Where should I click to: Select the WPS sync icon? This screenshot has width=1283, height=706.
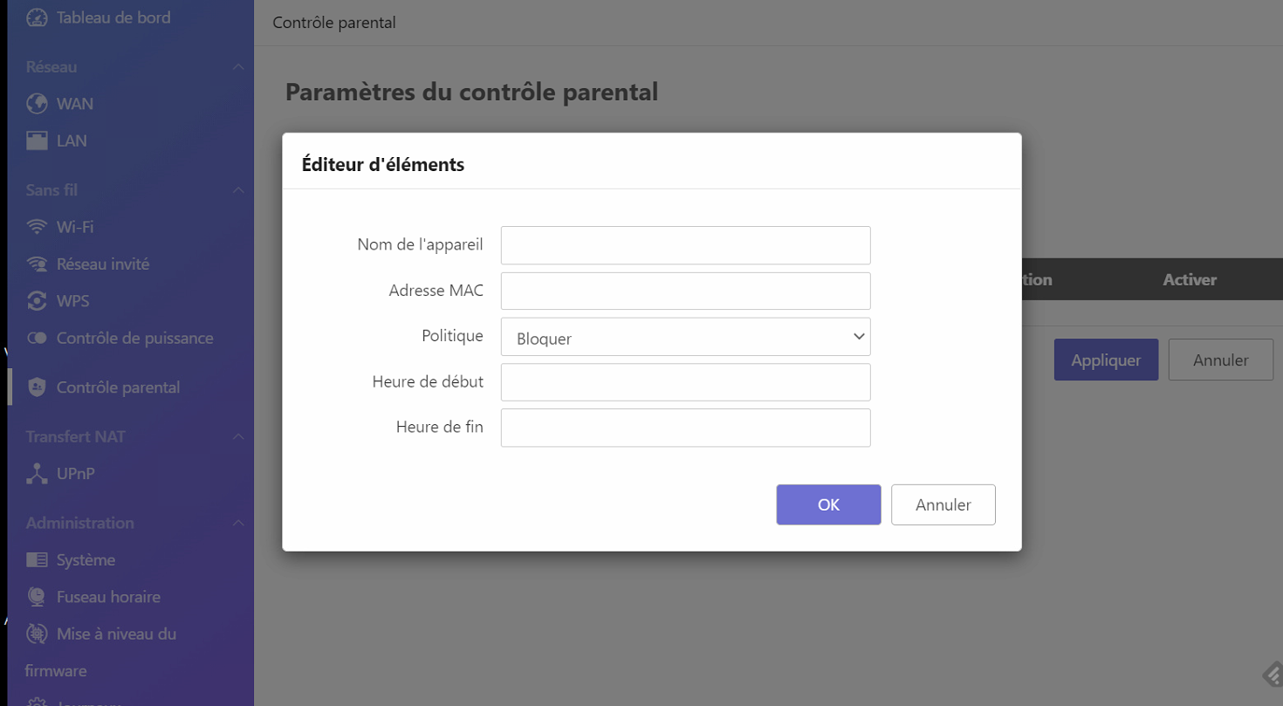click(37, 301)
